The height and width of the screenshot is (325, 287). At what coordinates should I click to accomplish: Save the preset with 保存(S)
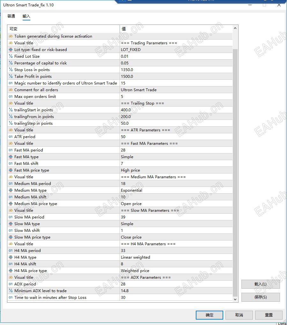tap(261, 297)
